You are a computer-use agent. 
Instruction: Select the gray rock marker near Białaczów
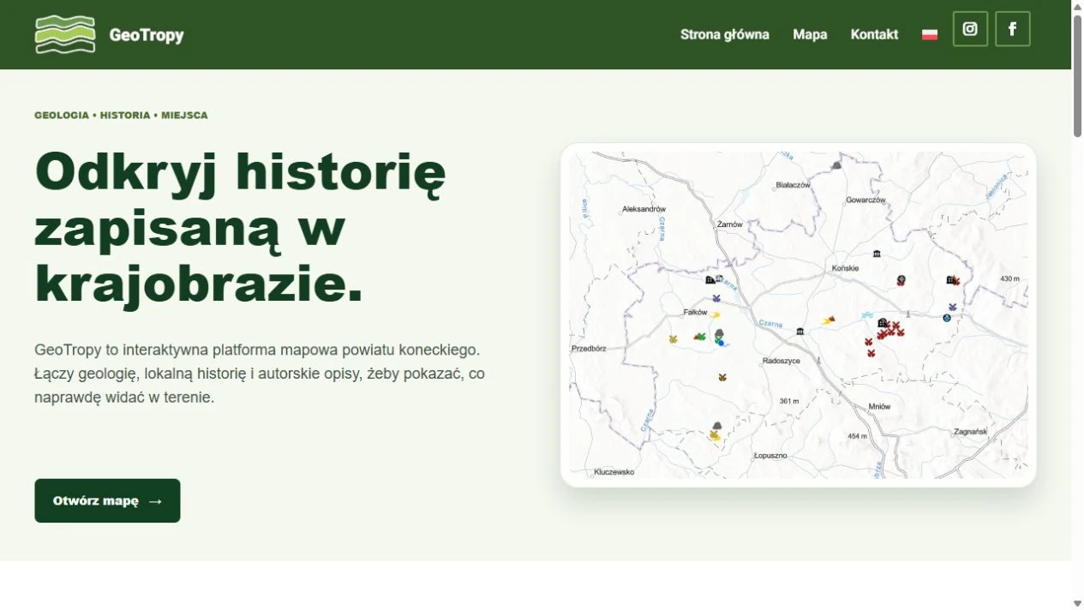click(836, 164)
